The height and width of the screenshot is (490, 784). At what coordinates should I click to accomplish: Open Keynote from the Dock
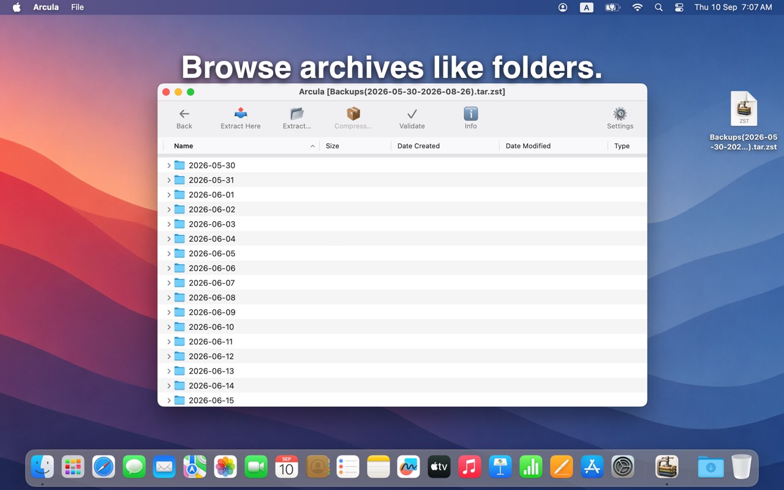click(500, 467)
